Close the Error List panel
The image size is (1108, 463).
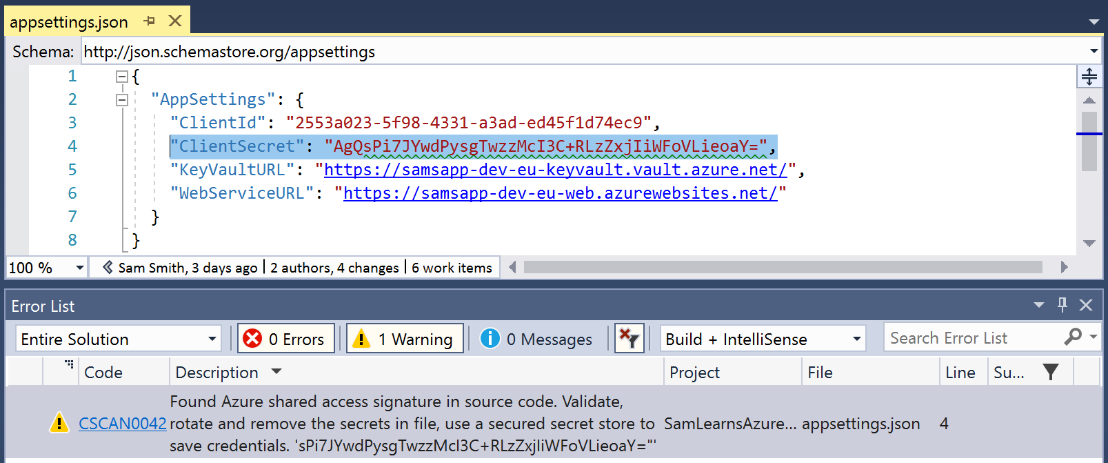tap(1086, 305)
